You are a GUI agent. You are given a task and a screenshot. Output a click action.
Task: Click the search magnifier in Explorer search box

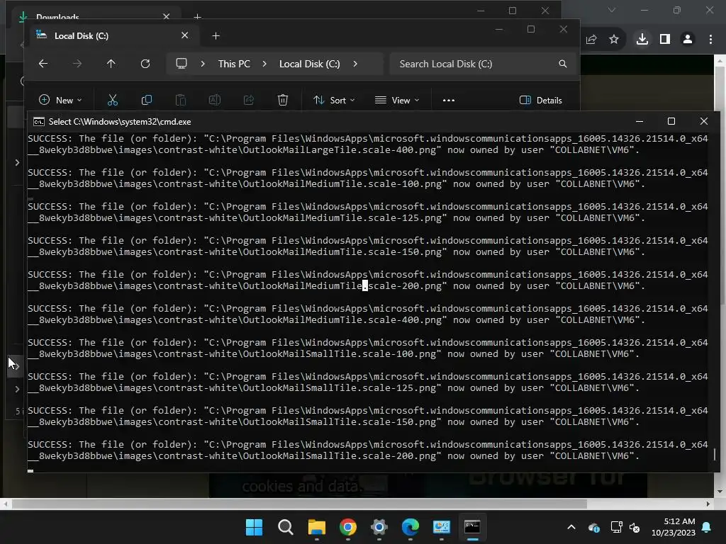(562, 64)
